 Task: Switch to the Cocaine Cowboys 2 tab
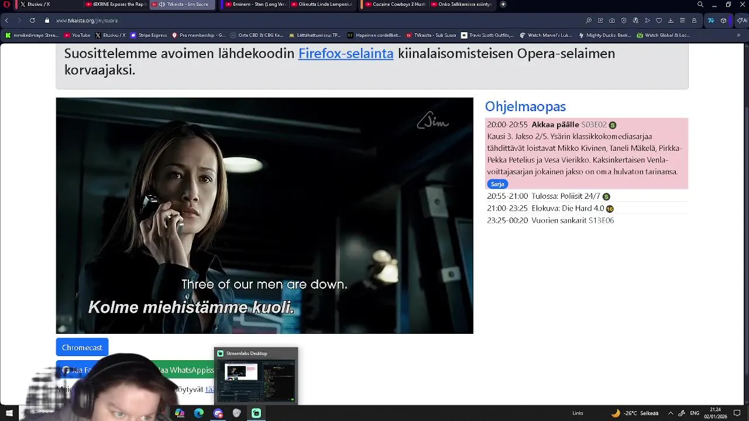click(395, 4)
